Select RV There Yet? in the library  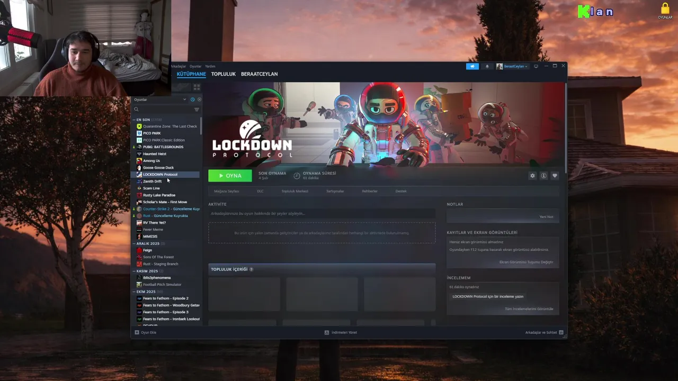(154, 223)
